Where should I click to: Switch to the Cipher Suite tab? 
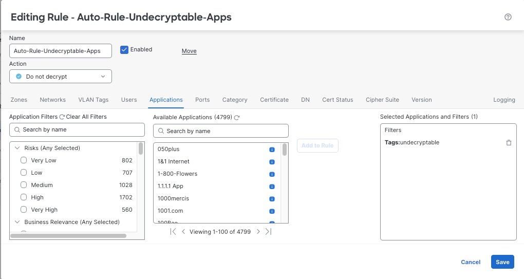(x=382, y=100)
